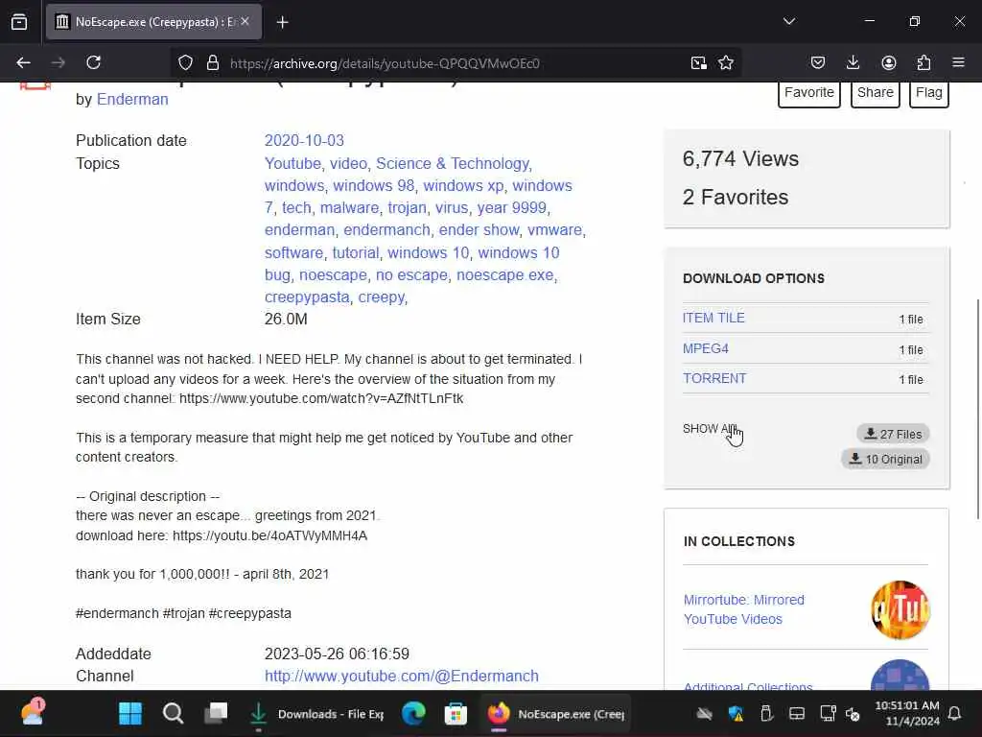Open Task View on the taskbar
Image resolution: width=982 pixels, height=737 pixels.
pyautogui.click(x=216, y=713)
